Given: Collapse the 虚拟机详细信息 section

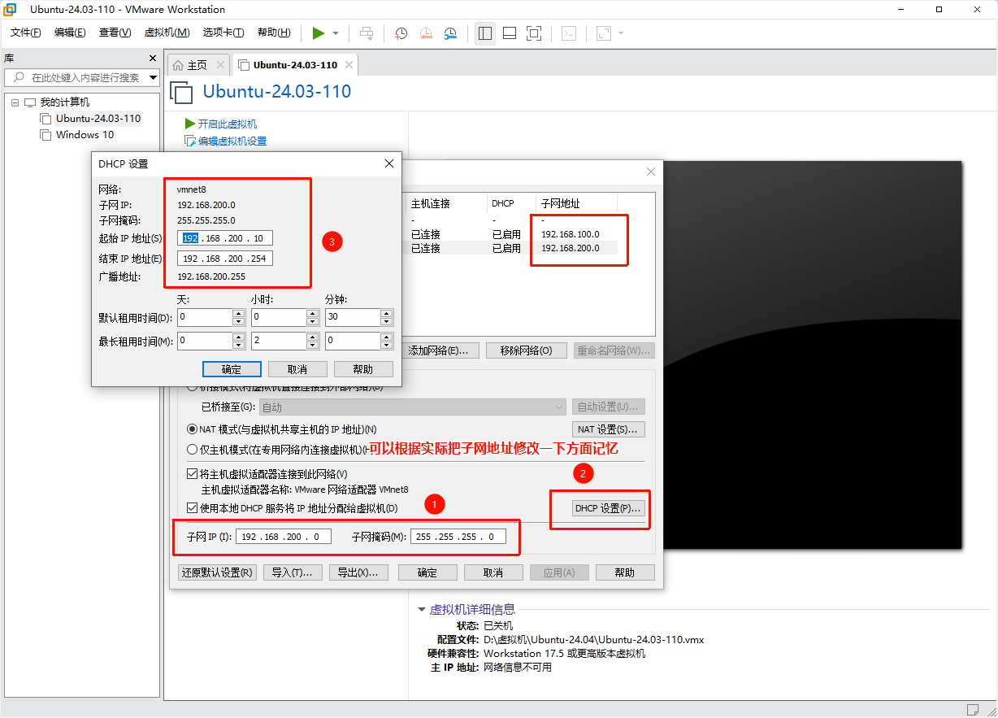Looking at the screenshot, I should point(422,610).
